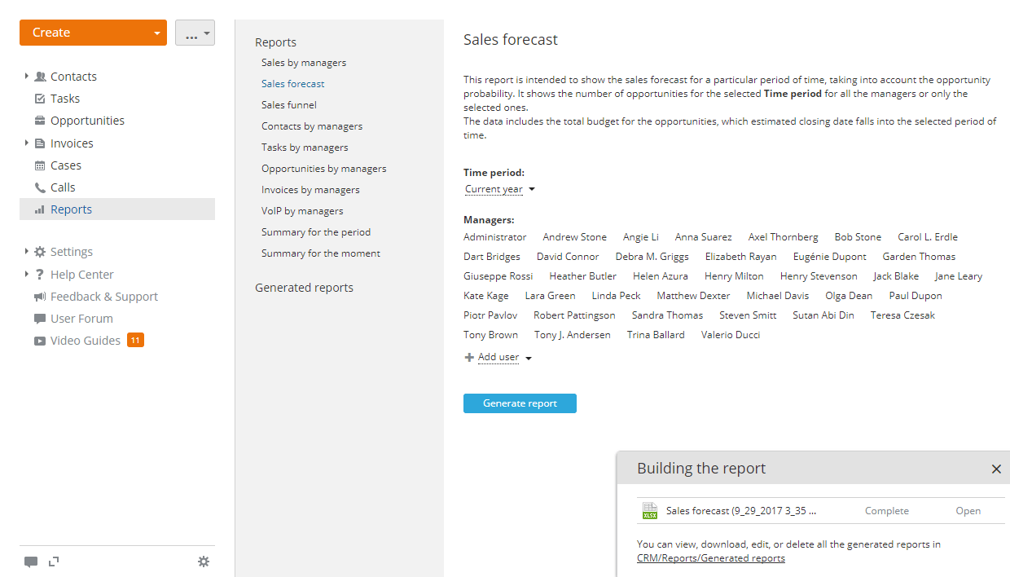Open chat via the speech bubble icon bottom left
1010x577 pixels.
[x=31, y=562]
